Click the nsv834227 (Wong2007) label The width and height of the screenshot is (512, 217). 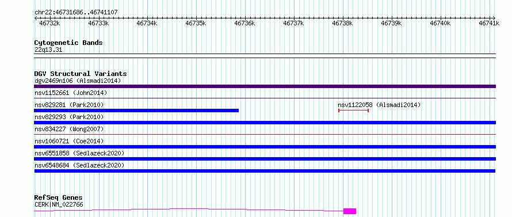pos(69,129)
